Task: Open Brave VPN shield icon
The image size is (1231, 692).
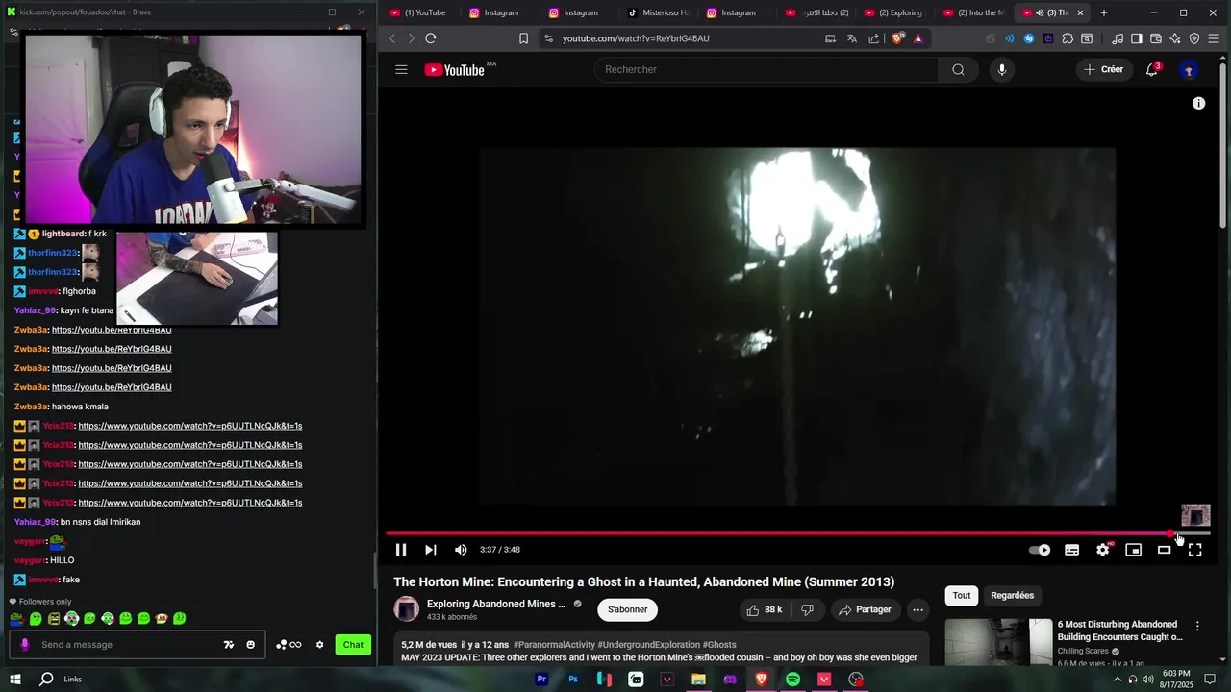Action: [x=1194, y=38]
